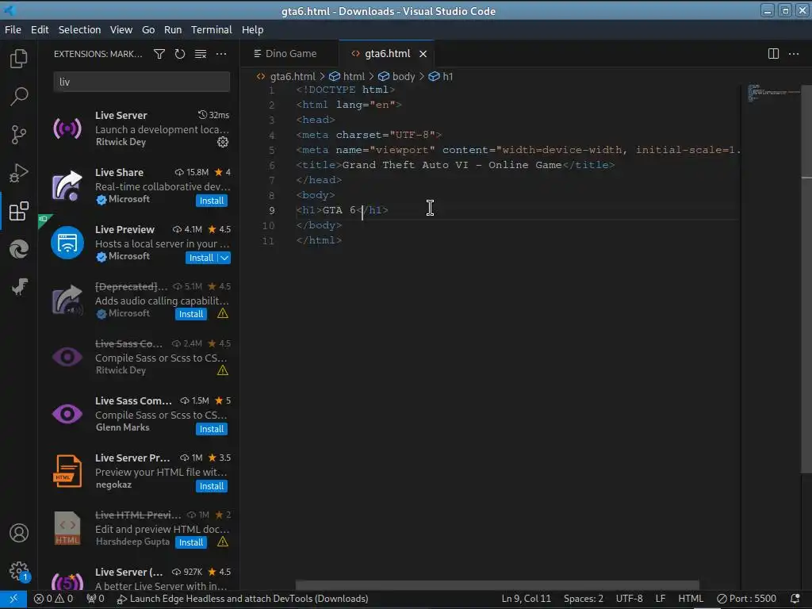
Task: Change LF end of line sequence
Action: 661,599
